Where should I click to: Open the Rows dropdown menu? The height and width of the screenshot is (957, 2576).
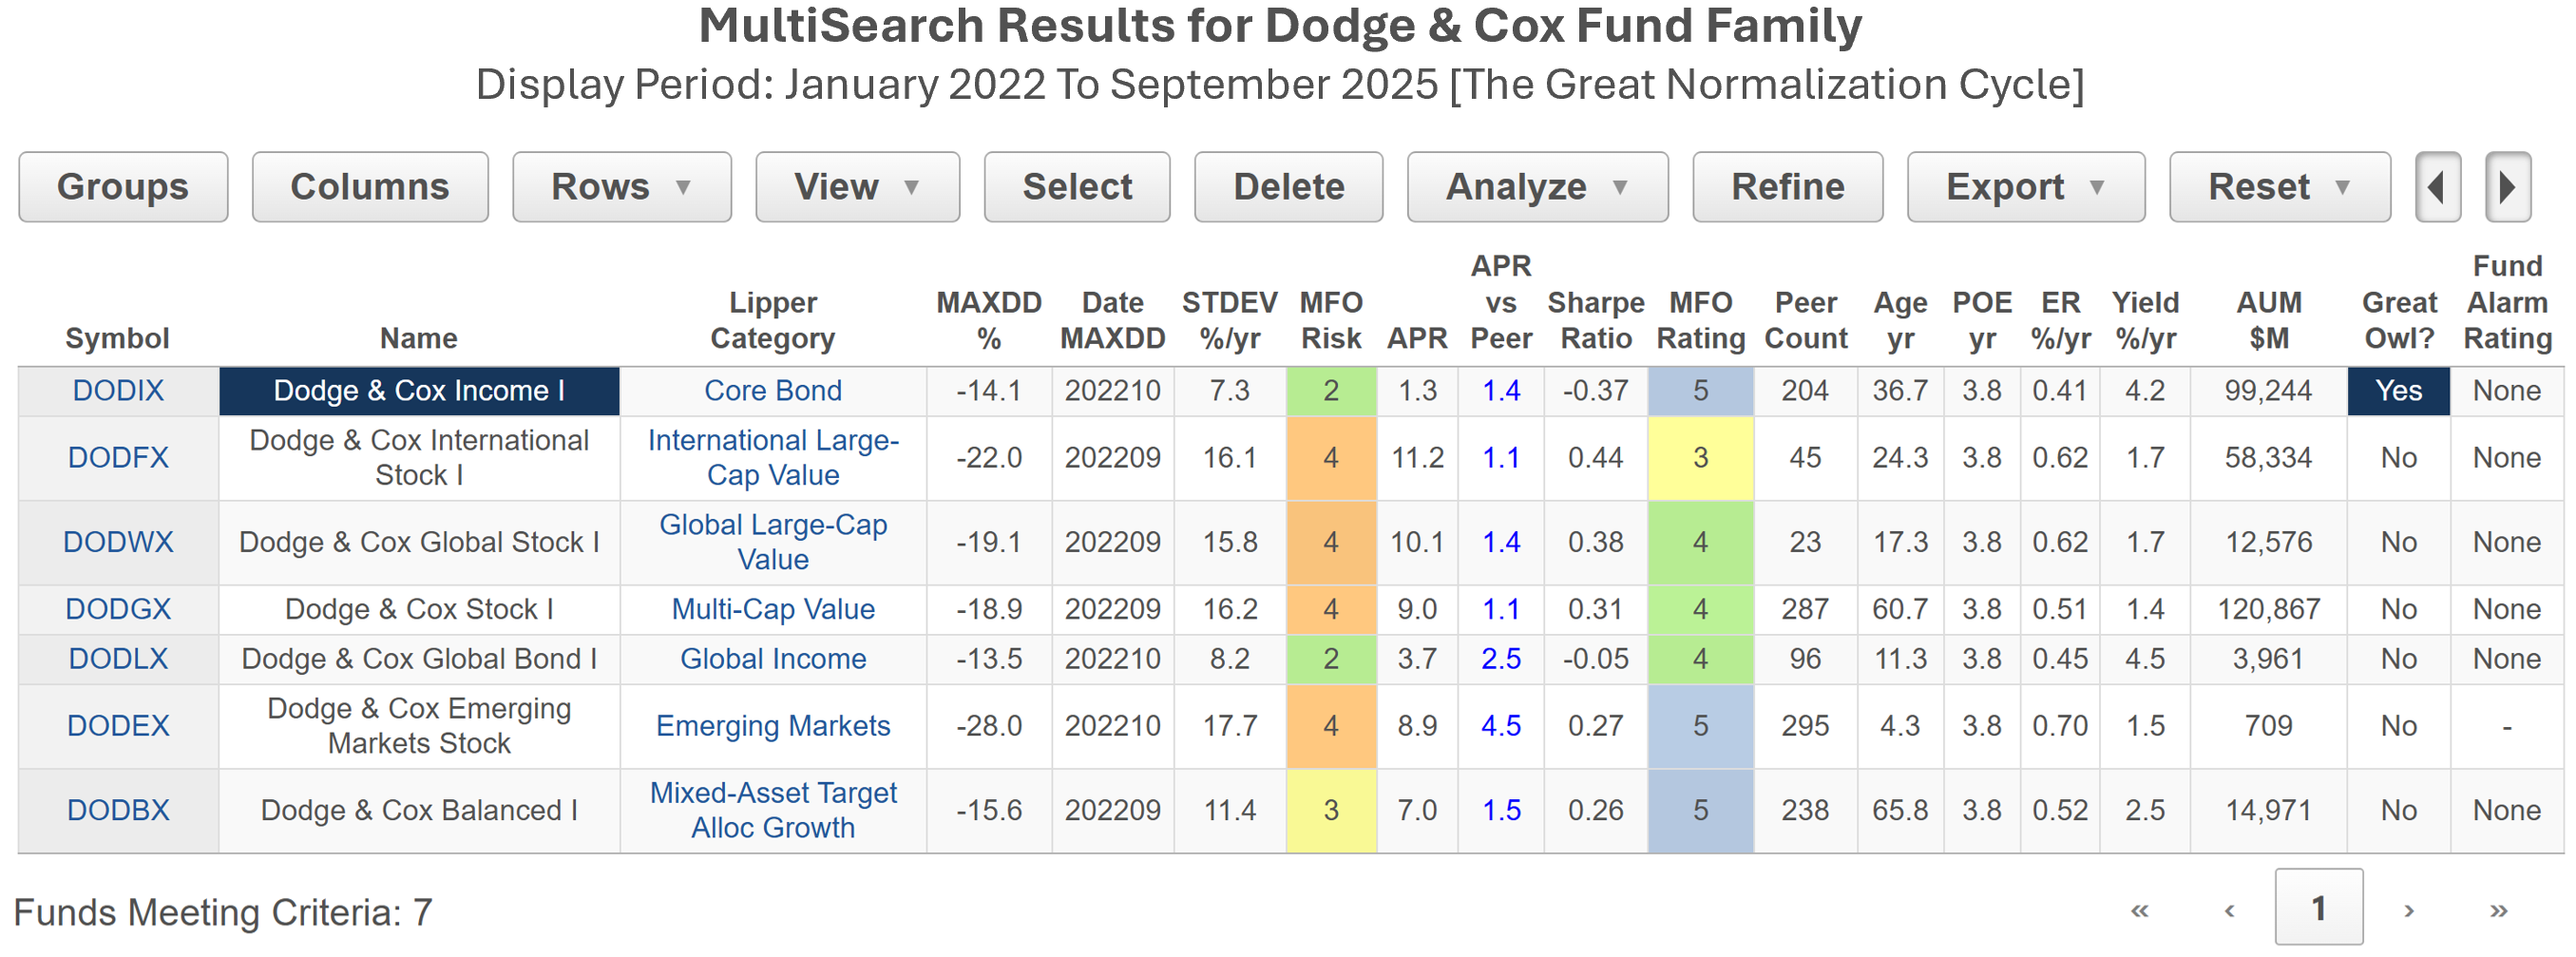point(621,187)
